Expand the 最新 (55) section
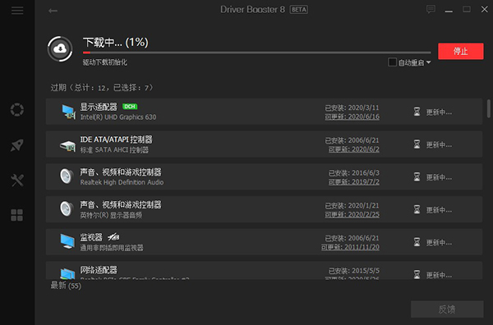 (66, 286)
